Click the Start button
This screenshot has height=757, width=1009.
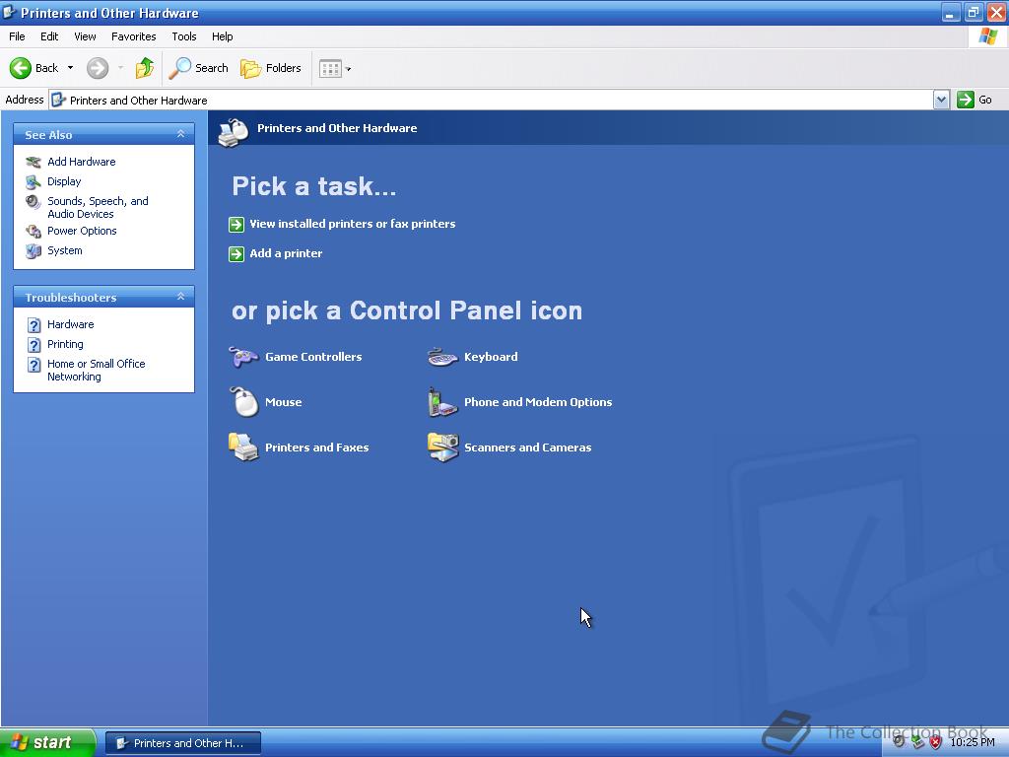click(x=47, y=743)
